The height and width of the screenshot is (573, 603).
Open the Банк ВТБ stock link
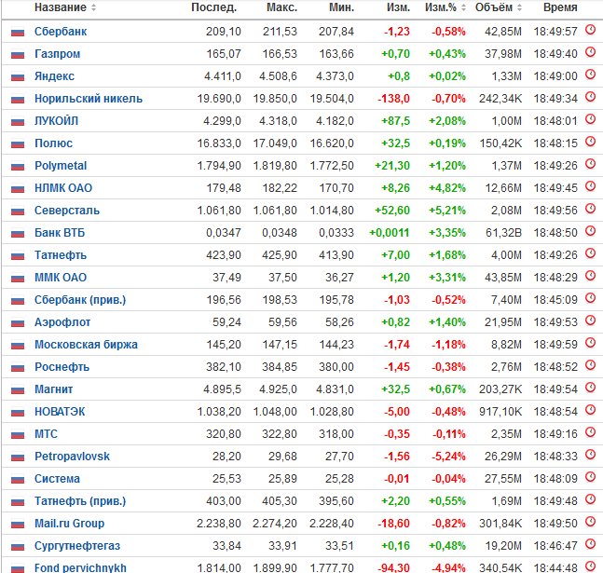(x=60, y=233)
